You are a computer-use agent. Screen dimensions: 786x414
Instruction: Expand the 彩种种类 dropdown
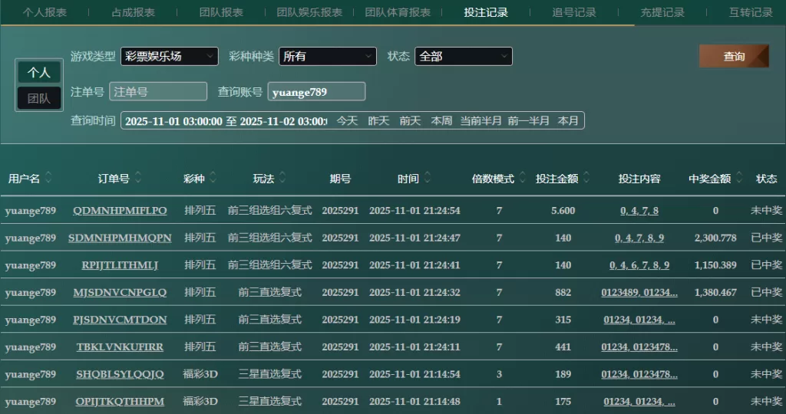coord(327,56)
